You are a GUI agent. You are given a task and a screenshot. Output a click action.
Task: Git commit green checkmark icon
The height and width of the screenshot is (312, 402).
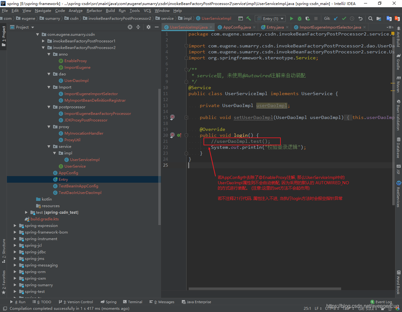coord(344,19)
